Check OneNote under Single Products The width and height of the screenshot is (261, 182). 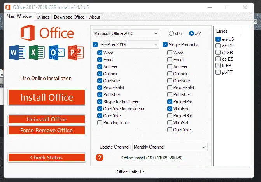[170, 80]
